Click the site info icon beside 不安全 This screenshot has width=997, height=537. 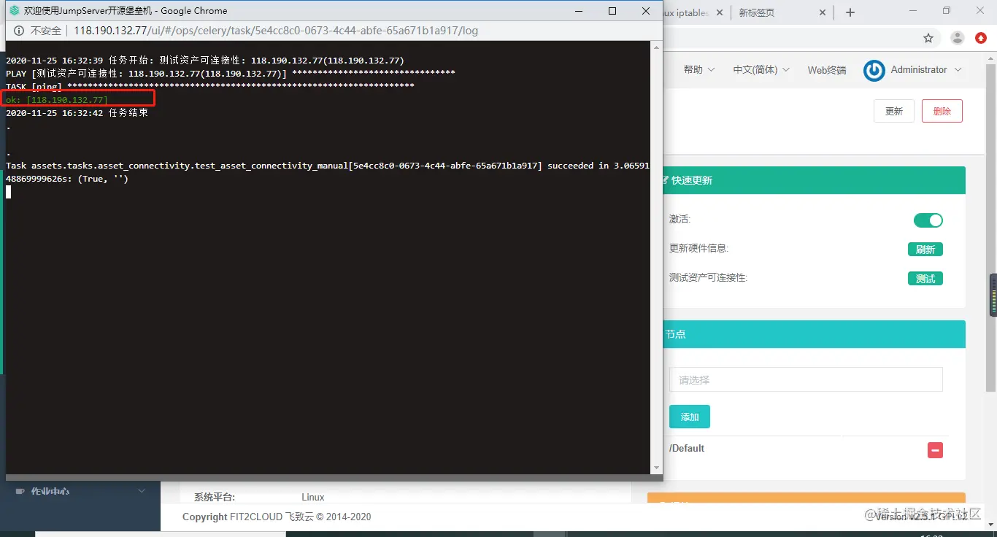coord(18,31)
